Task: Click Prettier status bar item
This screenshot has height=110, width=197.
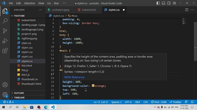Action: 175,102
